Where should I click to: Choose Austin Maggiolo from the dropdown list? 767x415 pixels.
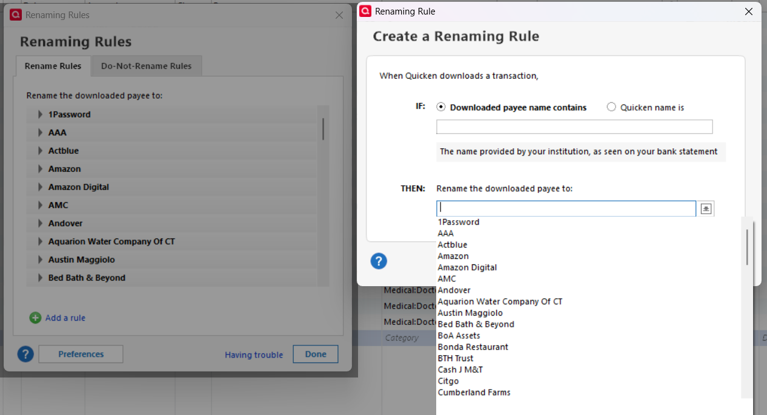(x=470, y=313)
